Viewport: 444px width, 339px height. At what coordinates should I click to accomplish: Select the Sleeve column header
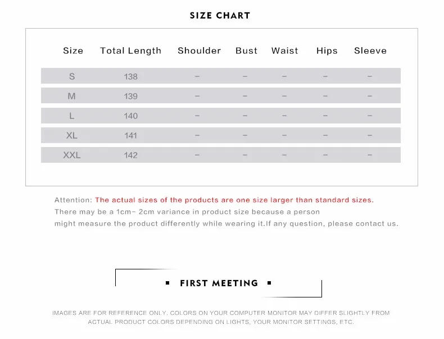(x=370, y=51)
